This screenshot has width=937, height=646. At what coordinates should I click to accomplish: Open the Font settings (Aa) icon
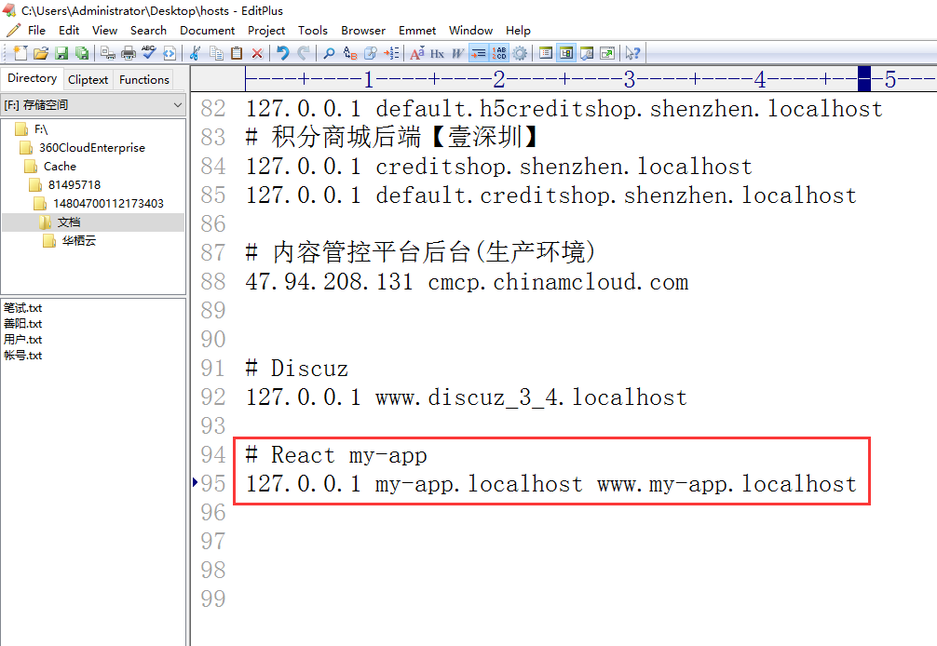point(417,53)
